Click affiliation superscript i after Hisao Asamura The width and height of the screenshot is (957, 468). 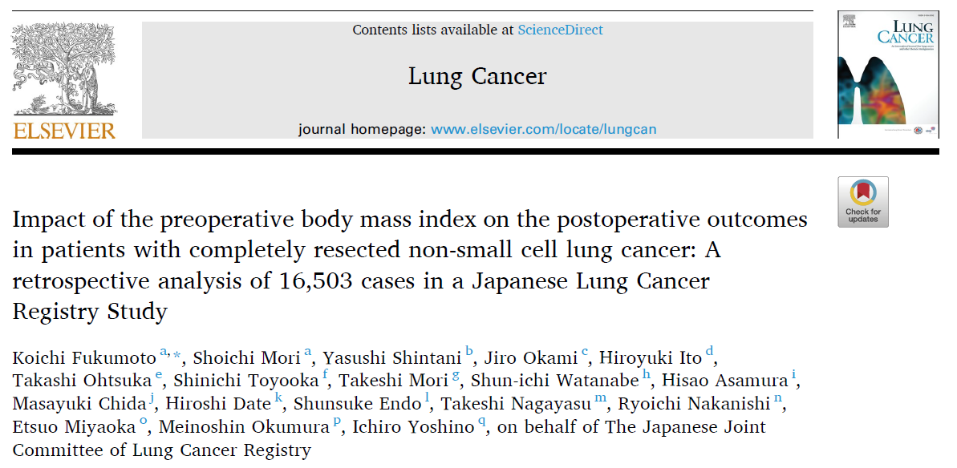tap(794, 374)
